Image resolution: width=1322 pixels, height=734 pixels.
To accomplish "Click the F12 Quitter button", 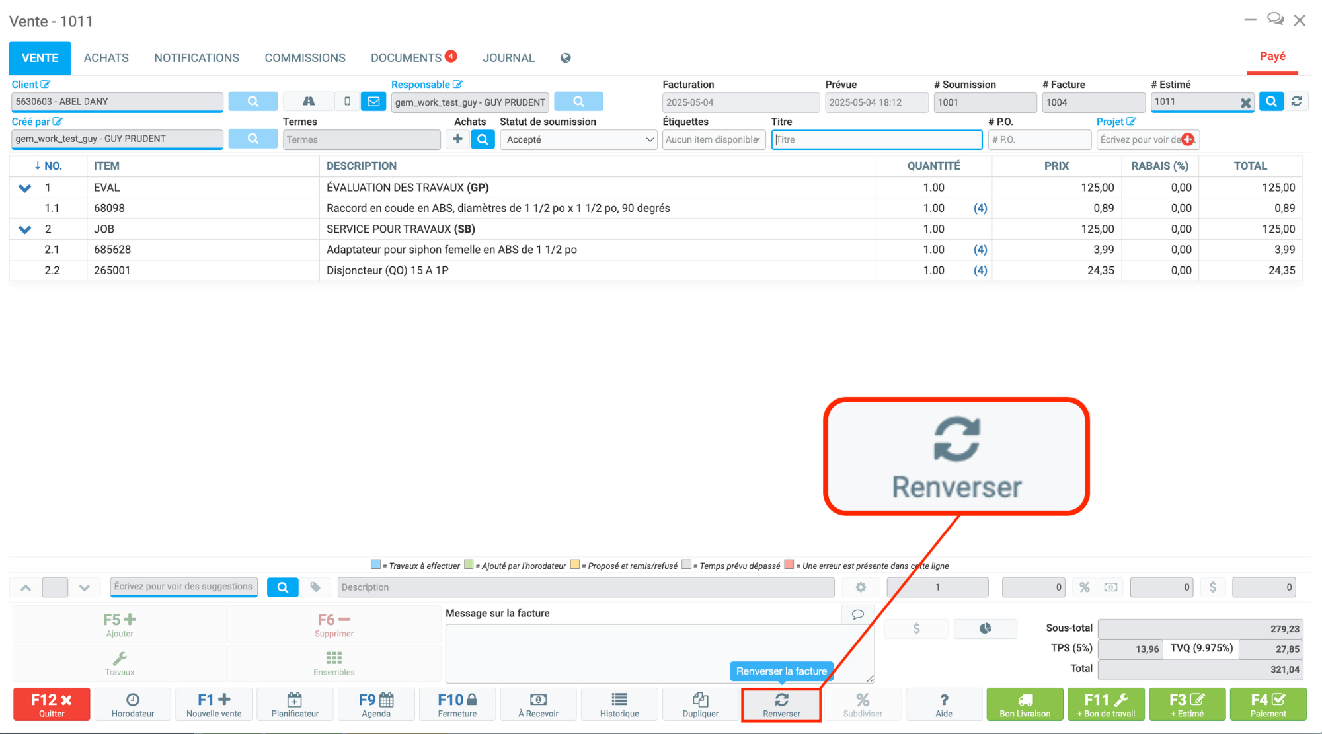I will 52,704.
